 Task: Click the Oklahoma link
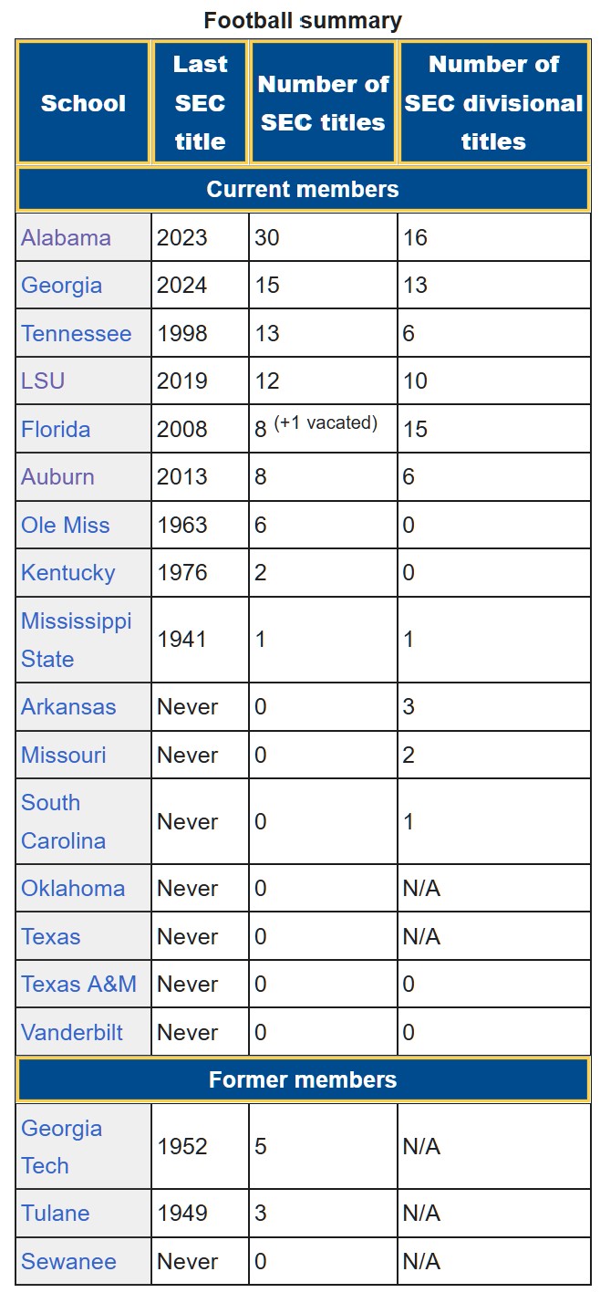click(x=73, y=889)
